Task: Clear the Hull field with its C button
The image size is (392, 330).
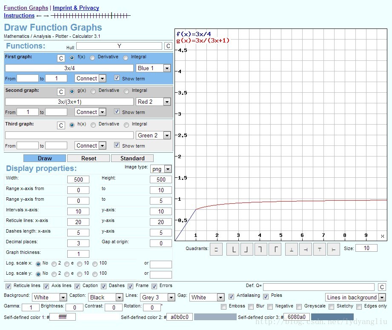Action: tap(168, 46)
